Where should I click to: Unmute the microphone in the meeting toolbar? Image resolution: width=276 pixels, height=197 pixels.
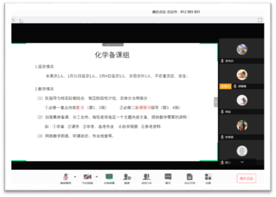click(66, 178)
